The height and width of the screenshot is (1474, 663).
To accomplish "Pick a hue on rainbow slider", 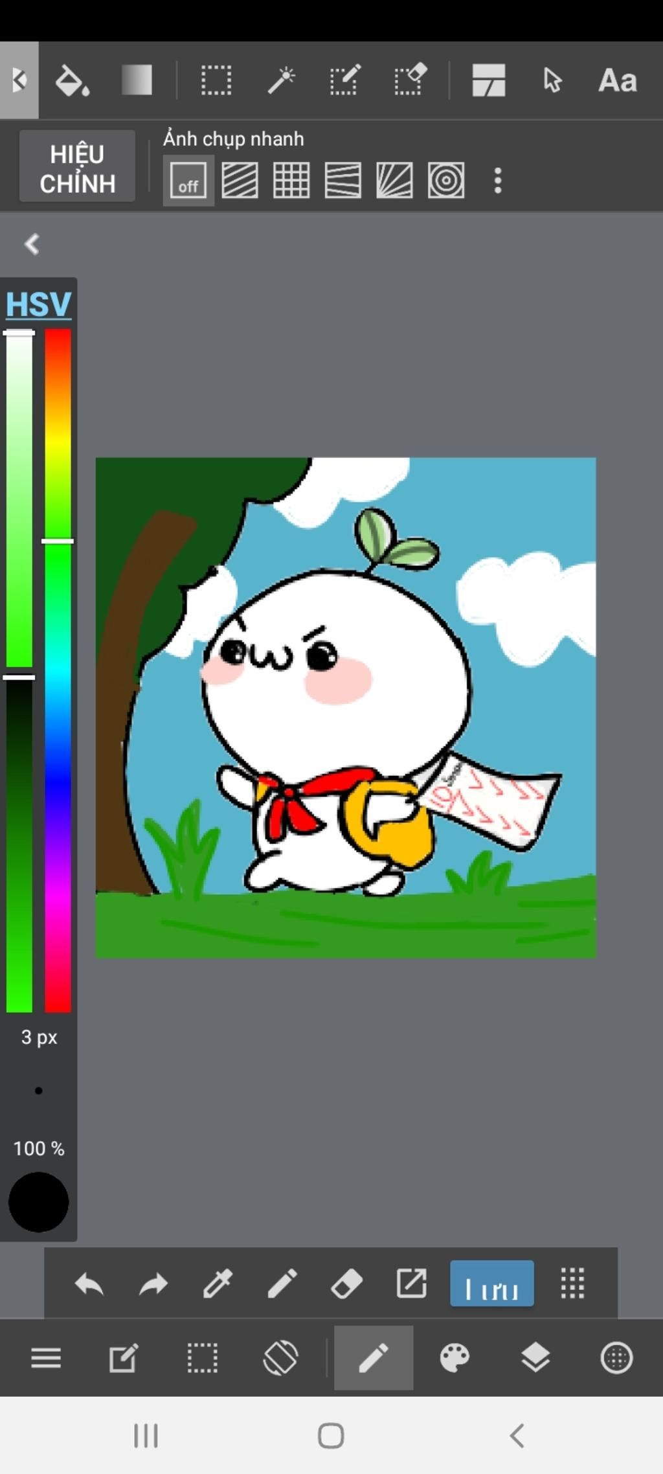I will click(58, 670).
